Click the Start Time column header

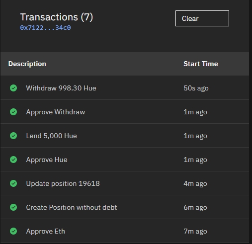201,64
